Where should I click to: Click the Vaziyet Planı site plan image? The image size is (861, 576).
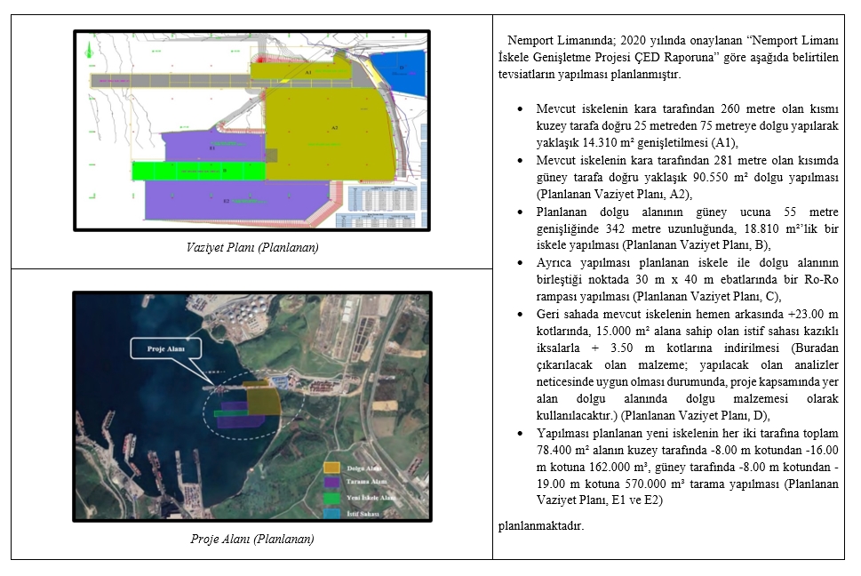click(251, 130)
